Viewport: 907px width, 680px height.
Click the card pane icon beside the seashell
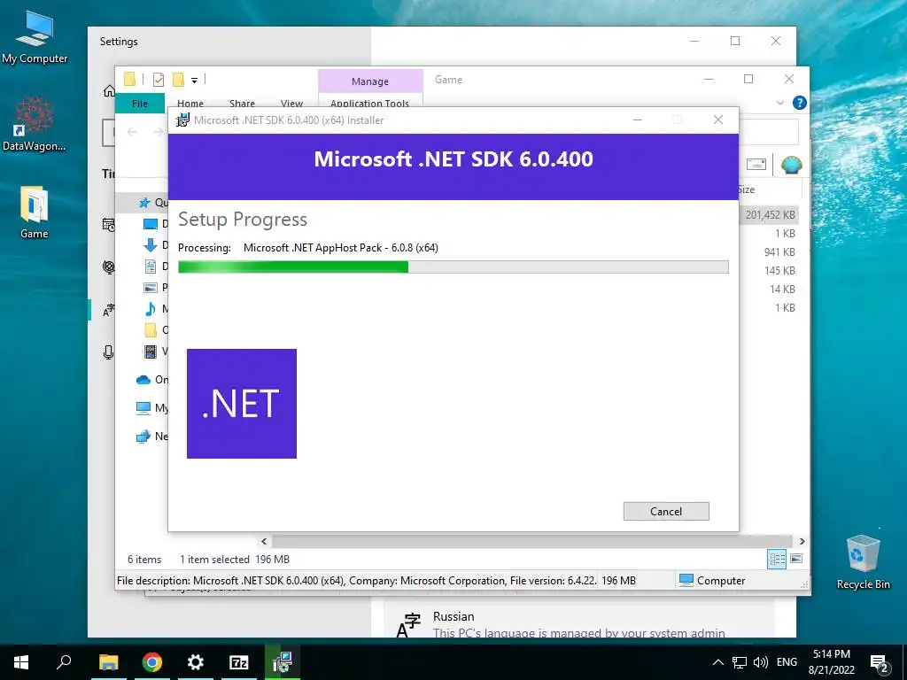[x=756, y=165]
